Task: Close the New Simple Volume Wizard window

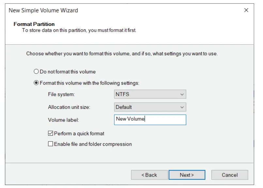Action: click(246, 10)
